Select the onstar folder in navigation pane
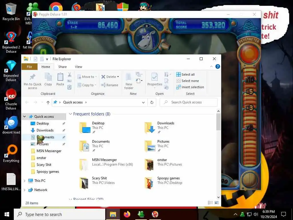293x220 pixels. click(41, 158)
